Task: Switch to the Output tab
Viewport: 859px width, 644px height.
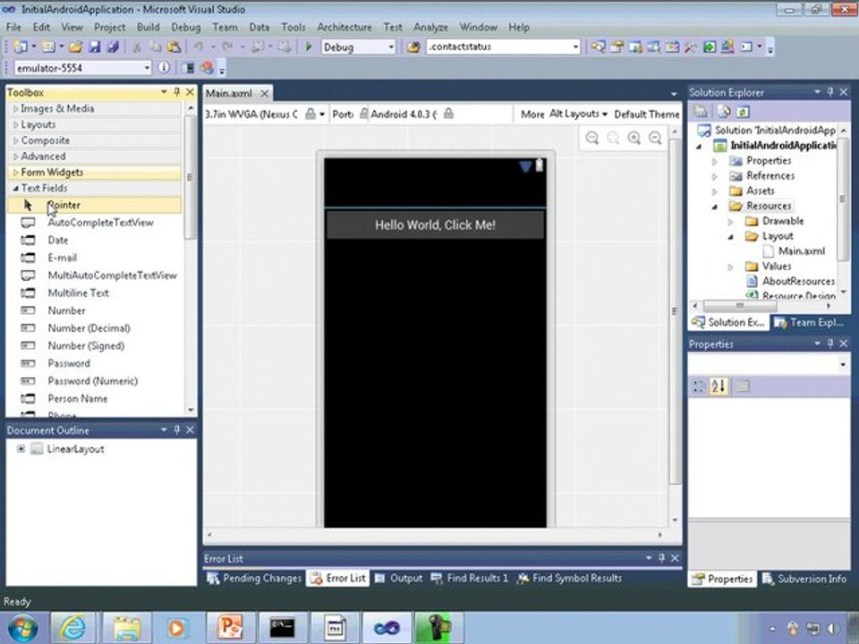Action: 399,579
